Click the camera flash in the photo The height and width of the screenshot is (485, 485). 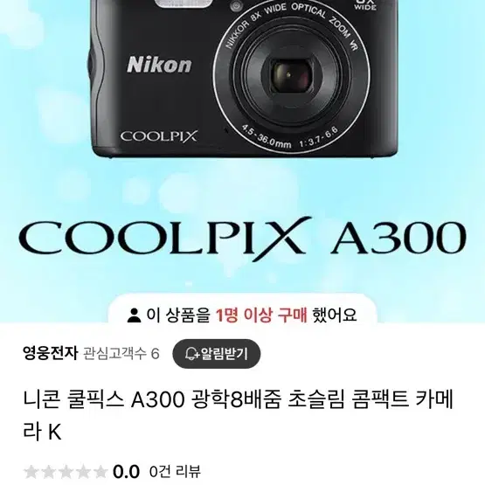click(x=184, y=3)
